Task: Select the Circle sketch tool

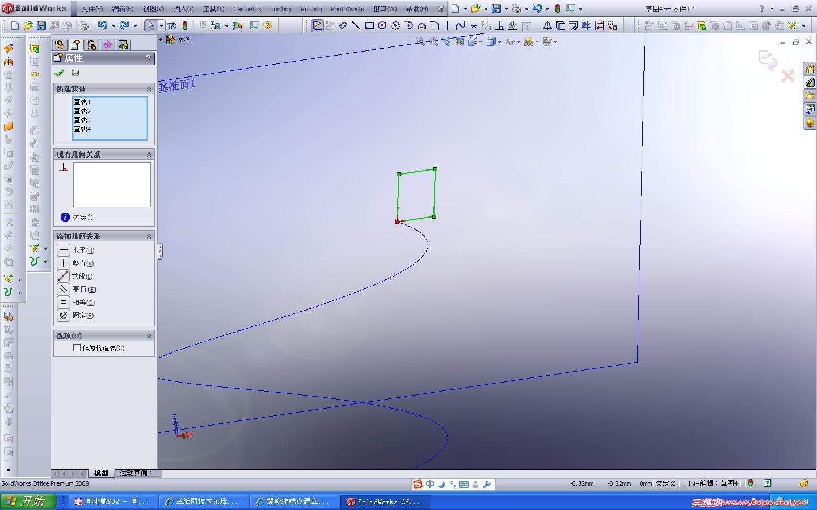Action: (x=382, y=25)
